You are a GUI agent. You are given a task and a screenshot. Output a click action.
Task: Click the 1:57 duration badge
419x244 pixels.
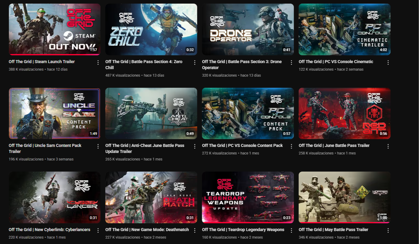[93, 50]
